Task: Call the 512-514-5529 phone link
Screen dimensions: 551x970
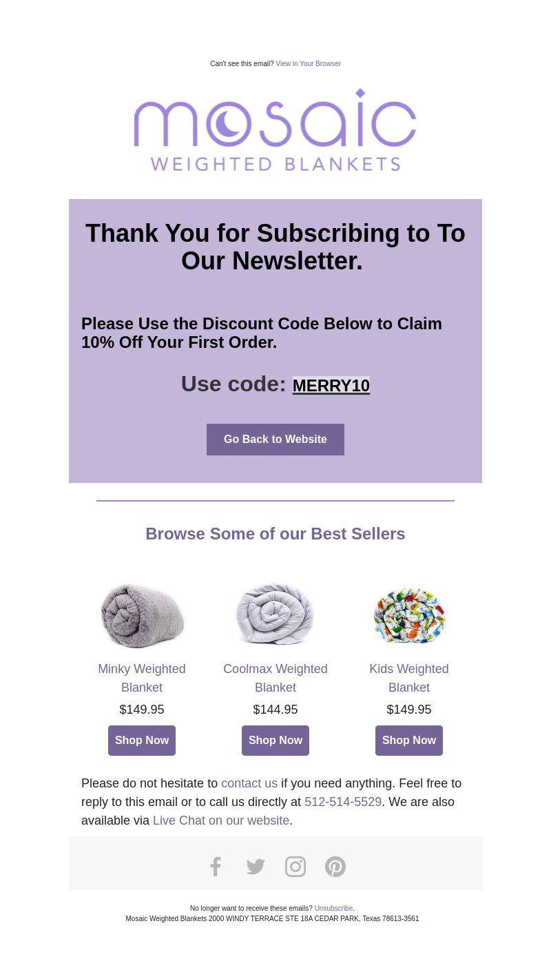Action: [343, 802]
